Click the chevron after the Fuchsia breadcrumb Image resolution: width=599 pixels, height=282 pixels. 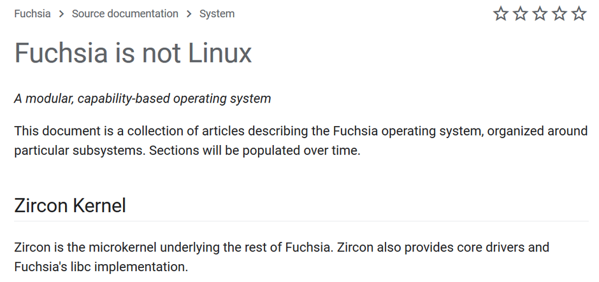61,14
